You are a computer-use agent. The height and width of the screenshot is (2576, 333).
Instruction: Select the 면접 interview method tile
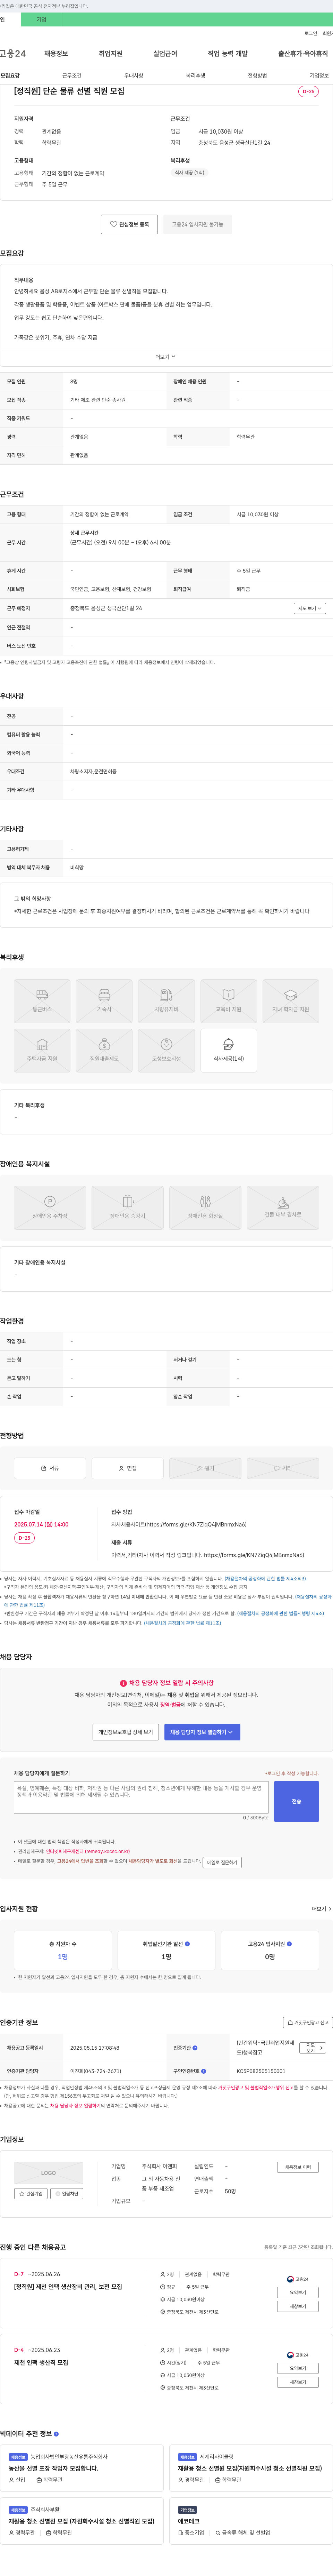[x=128, y=1468]
